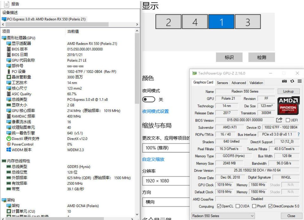Click the memory properties section icon
Image resolution: width=304 pixels, height=220 pixels.
tap(4, 161)
